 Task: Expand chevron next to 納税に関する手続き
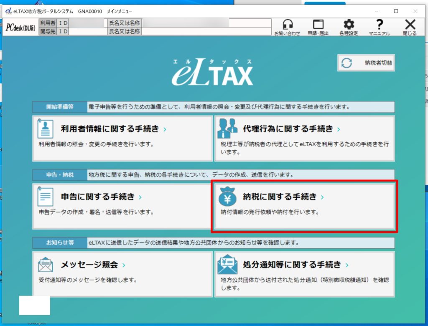click(x=322, y=197)
